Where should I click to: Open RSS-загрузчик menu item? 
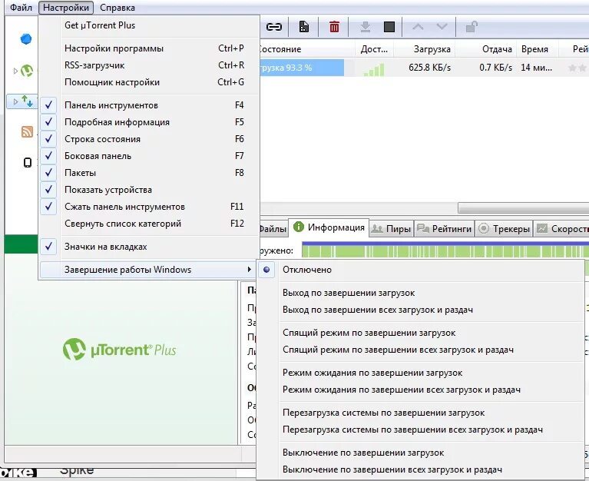(150, 65)
